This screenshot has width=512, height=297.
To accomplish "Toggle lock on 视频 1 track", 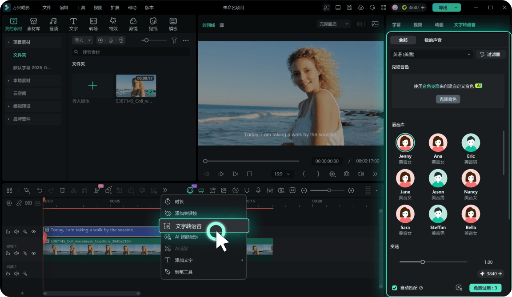I will 8,253.
